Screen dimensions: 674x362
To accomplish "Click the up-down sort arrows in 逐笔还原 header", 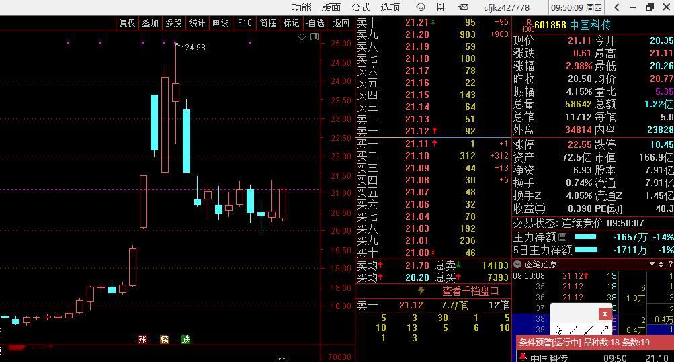I will pyautogui.click(x=661, y=264).
